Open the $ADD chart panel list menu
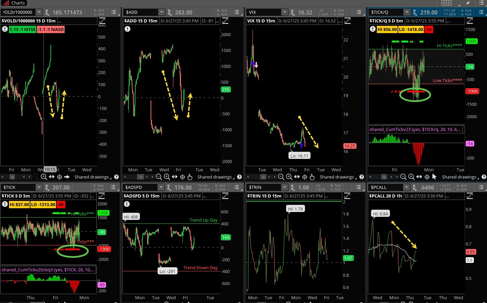 [237, 12]
